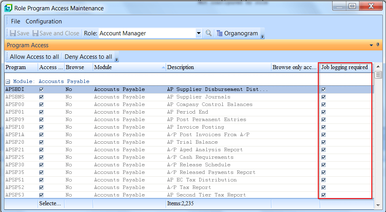Toggle Job logging checkbox for APSP09
This screenshot has width=386, height=212.
tap(323, 119)
